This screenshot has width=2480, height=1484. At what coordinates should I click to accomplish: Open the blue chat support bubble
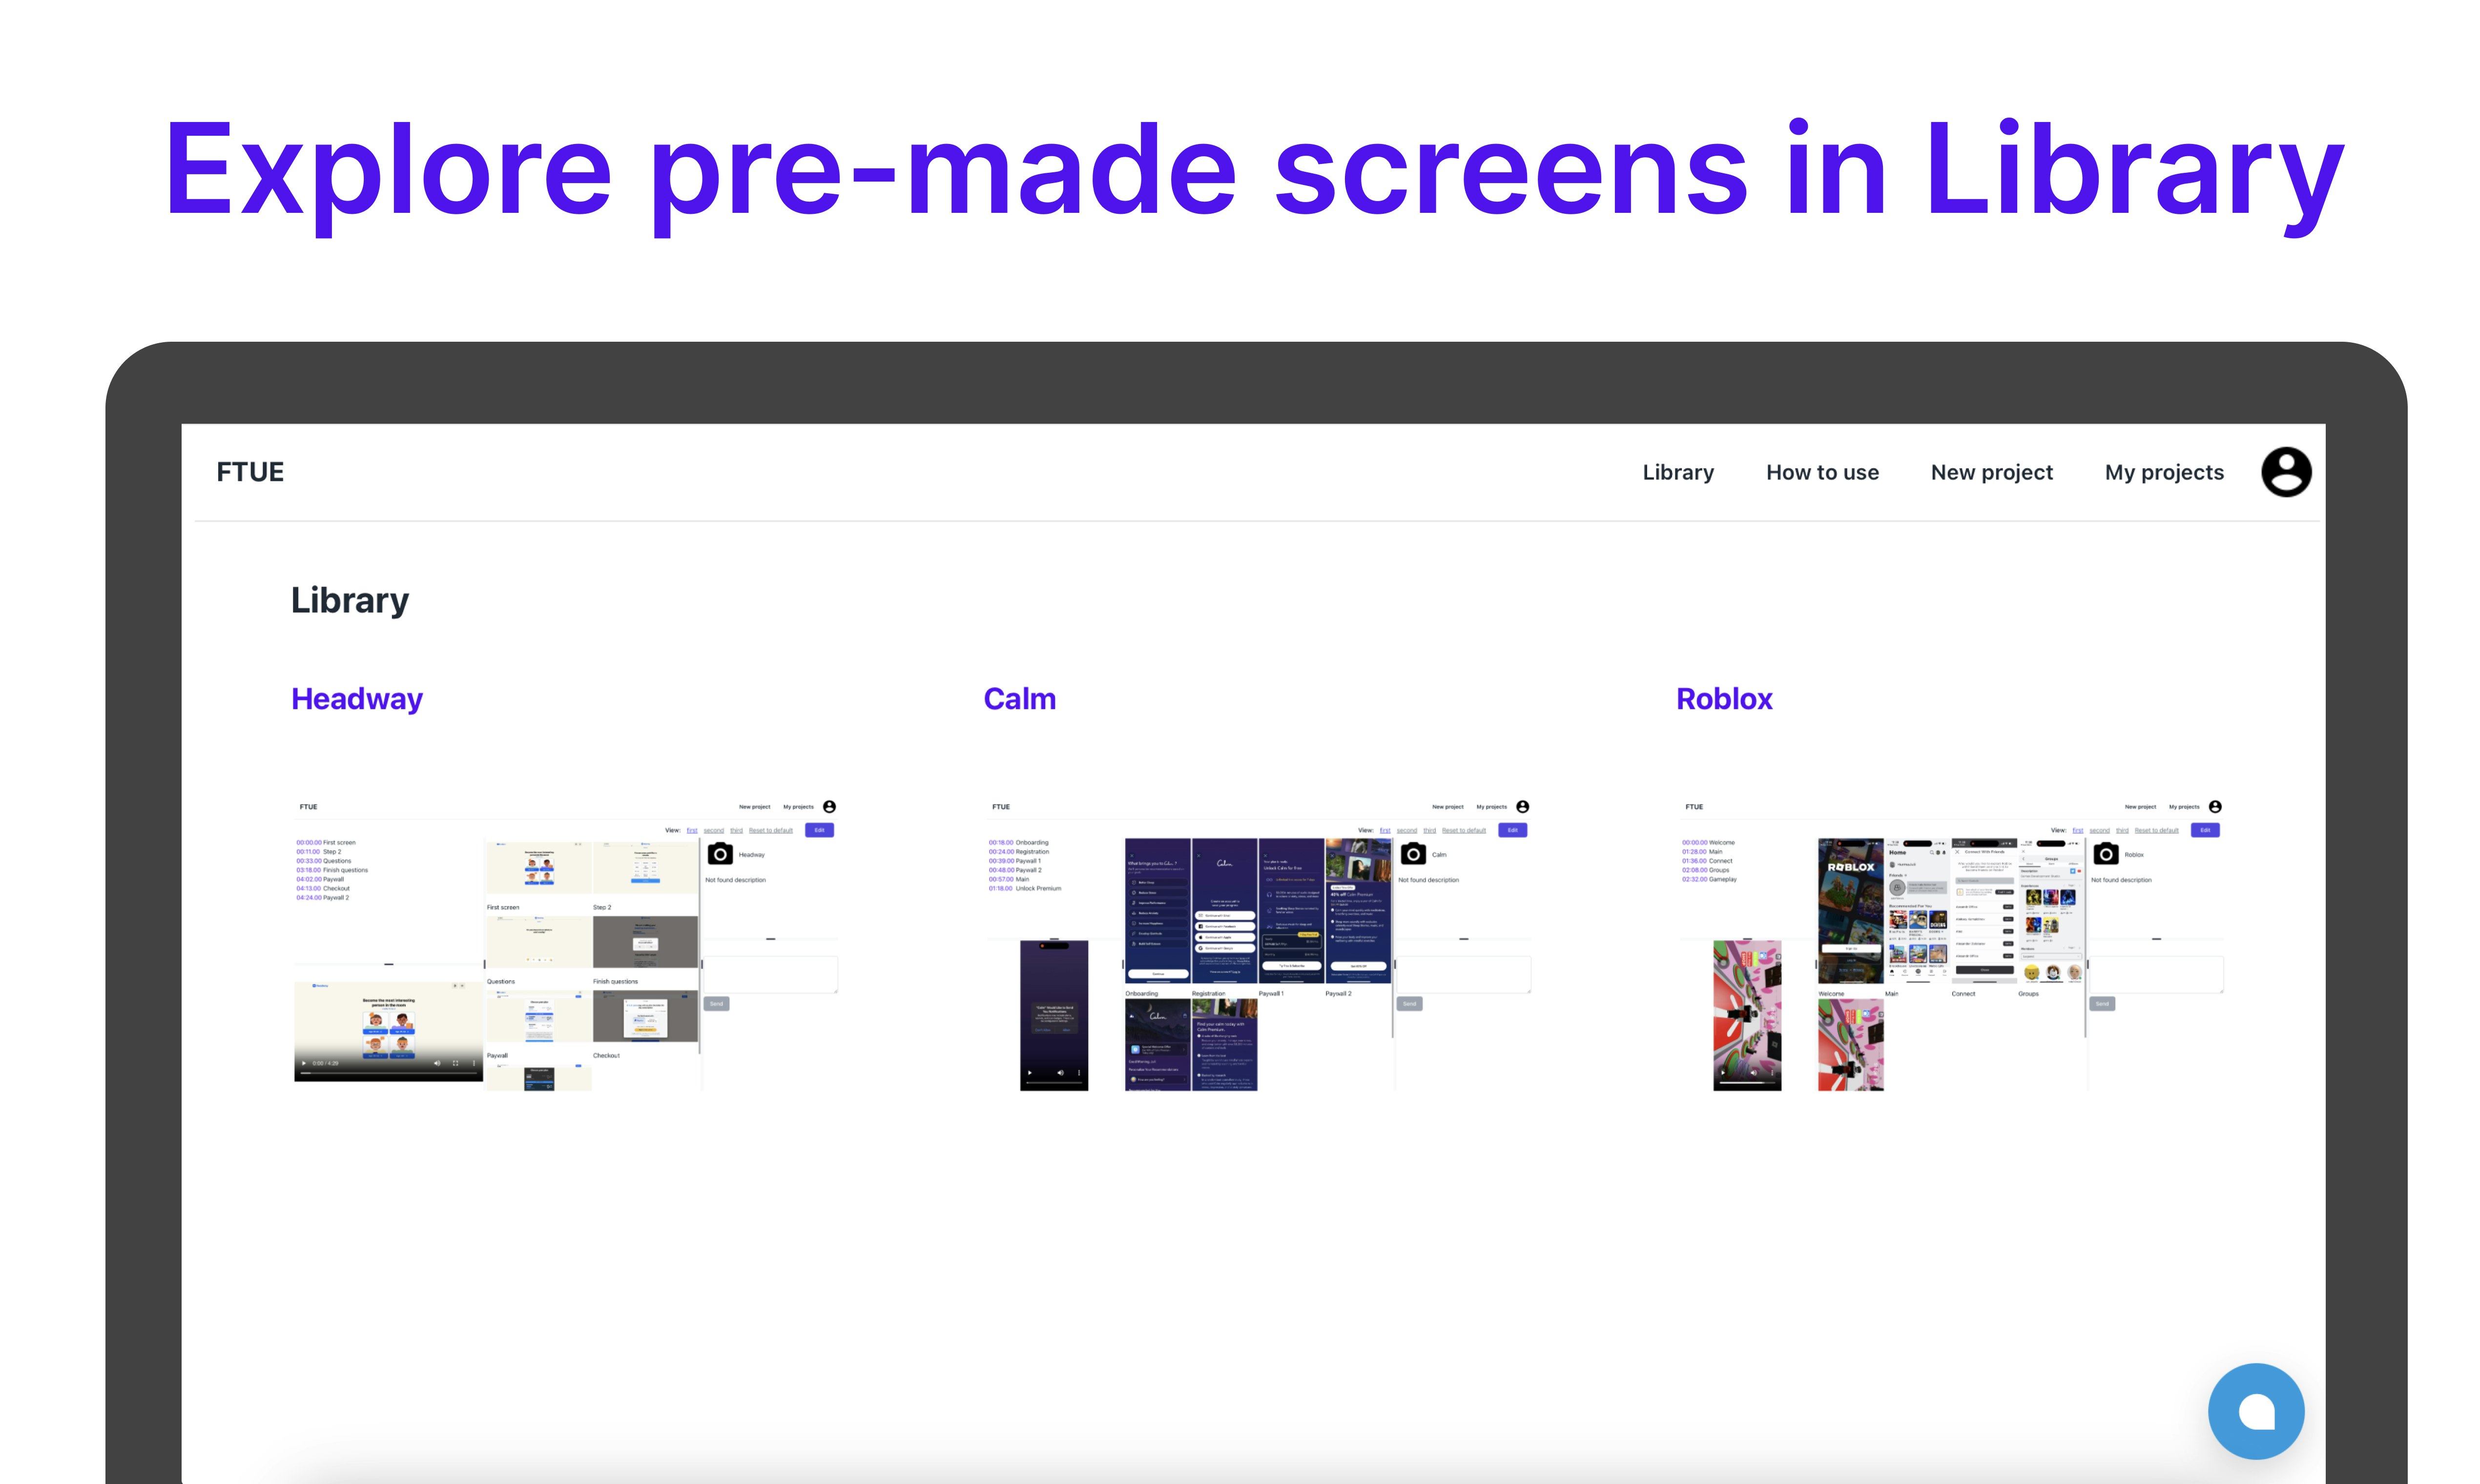(2256, 1411)
